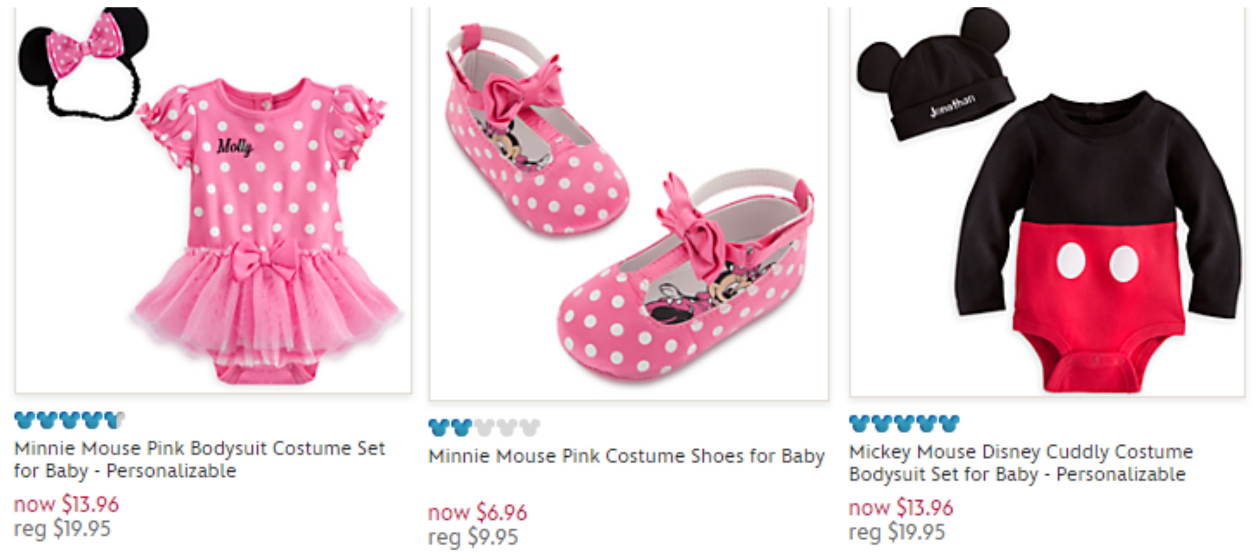The image size is (1260, 559).
Task: Click the pink polka-dot baby shoes image
Action: (x=629, y=205)
